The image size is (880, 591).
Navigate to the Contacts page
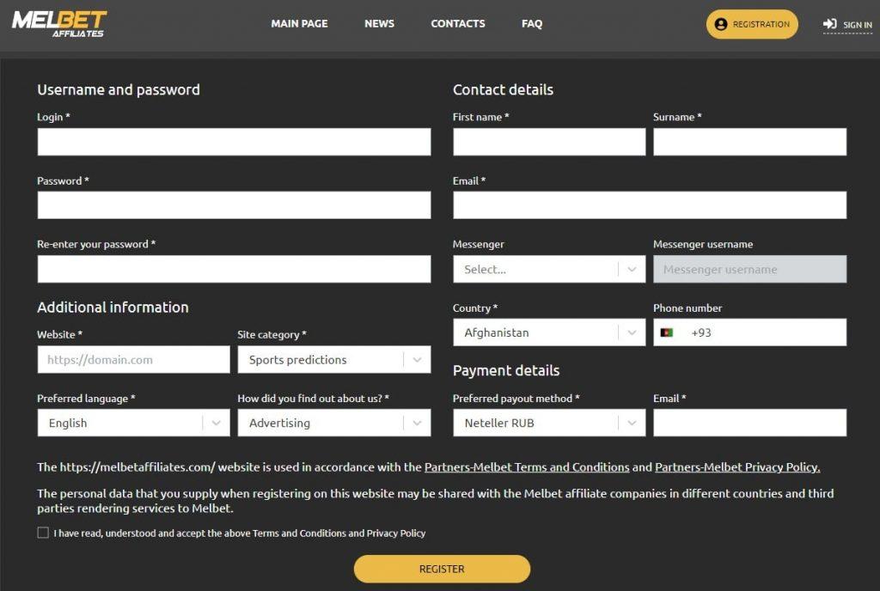tap(457, 24)
